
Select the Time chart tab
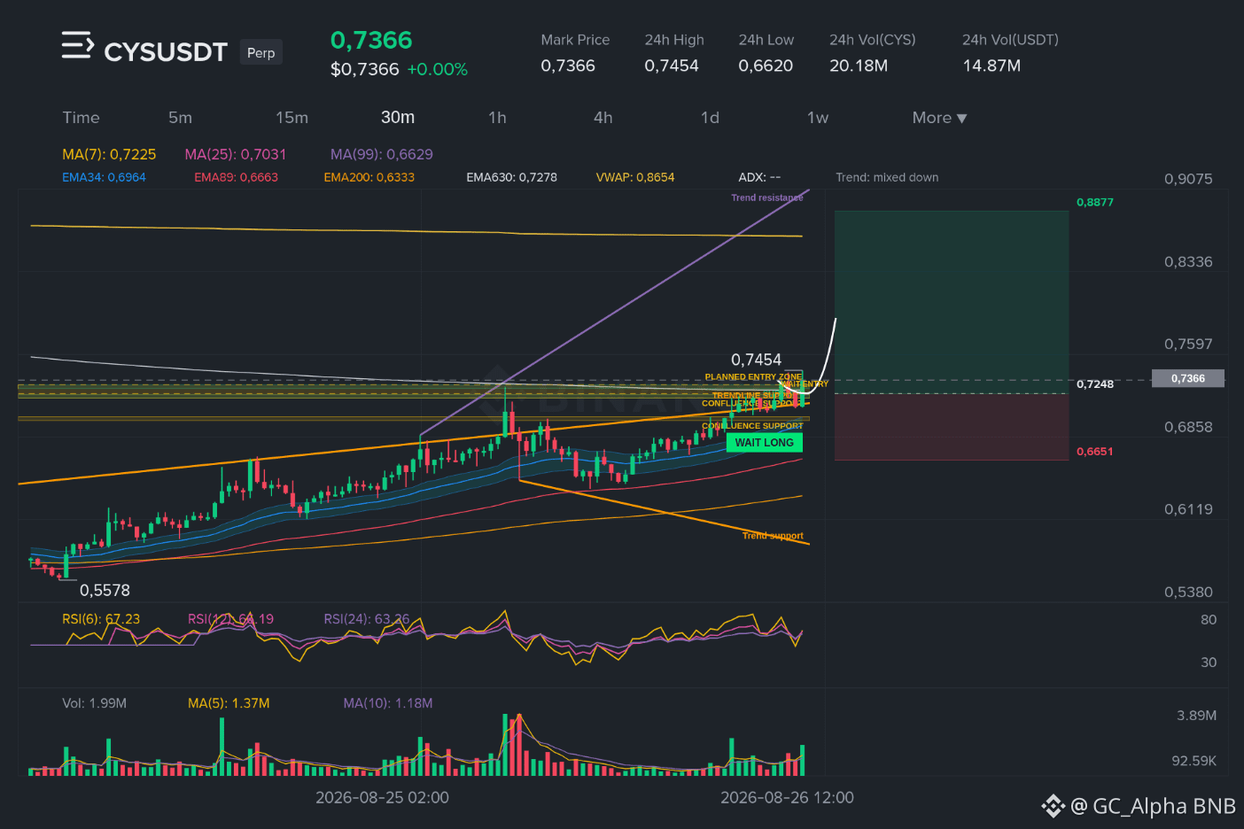pos(81,118)
